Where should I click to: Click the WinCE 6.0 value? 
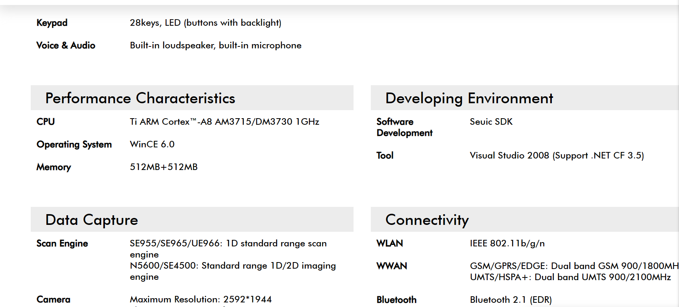pos(152,144)
